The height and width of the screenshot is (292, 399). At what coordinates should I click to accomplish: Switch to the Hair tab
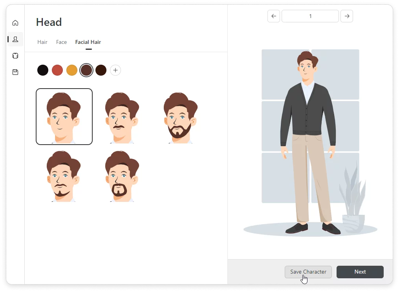(42, 42)
